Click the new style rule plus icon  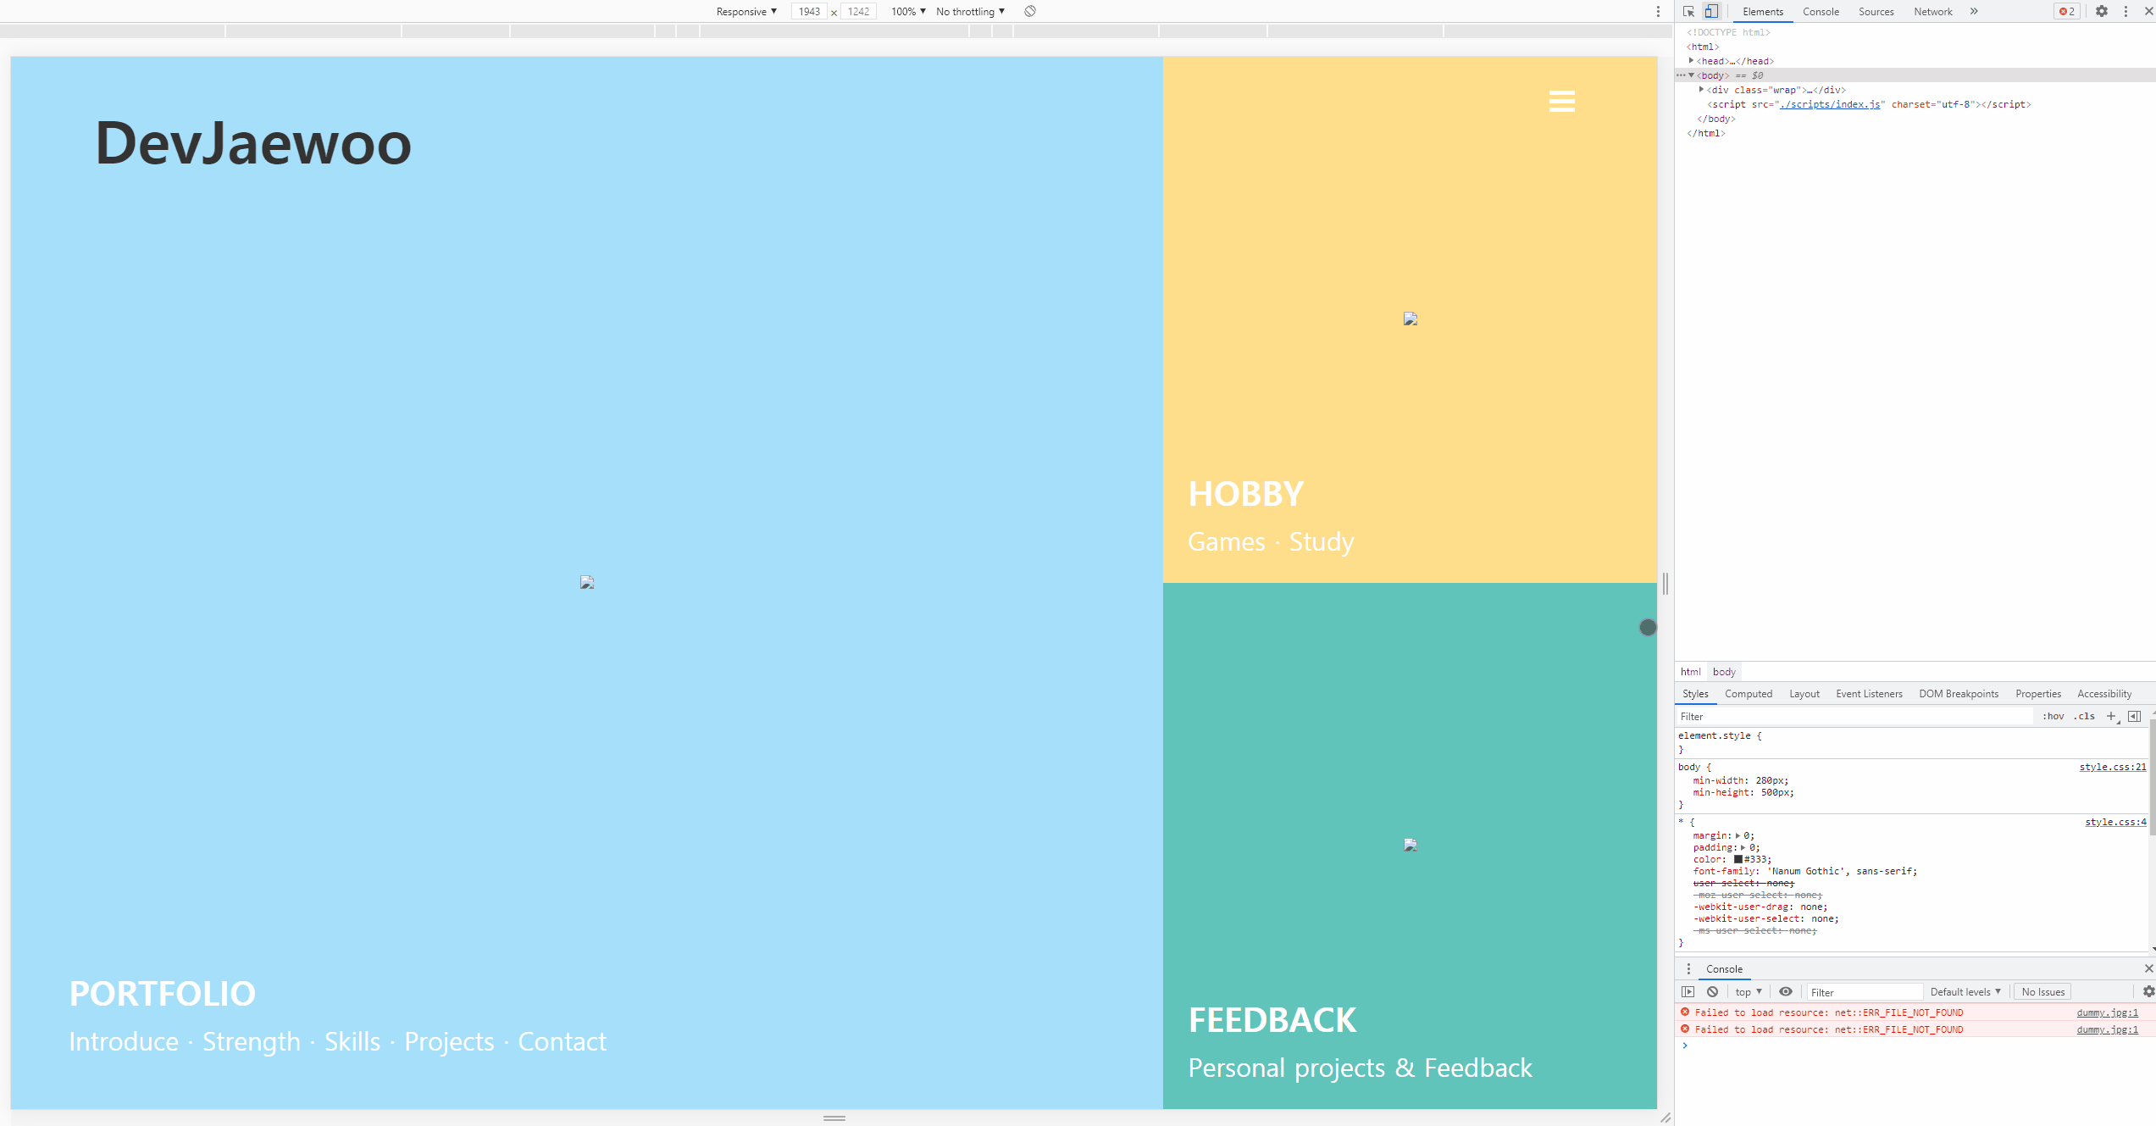2111,716
